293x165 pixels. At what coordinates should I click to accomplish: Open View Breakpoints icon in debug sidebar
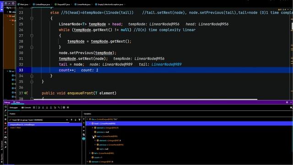[5, 128]
